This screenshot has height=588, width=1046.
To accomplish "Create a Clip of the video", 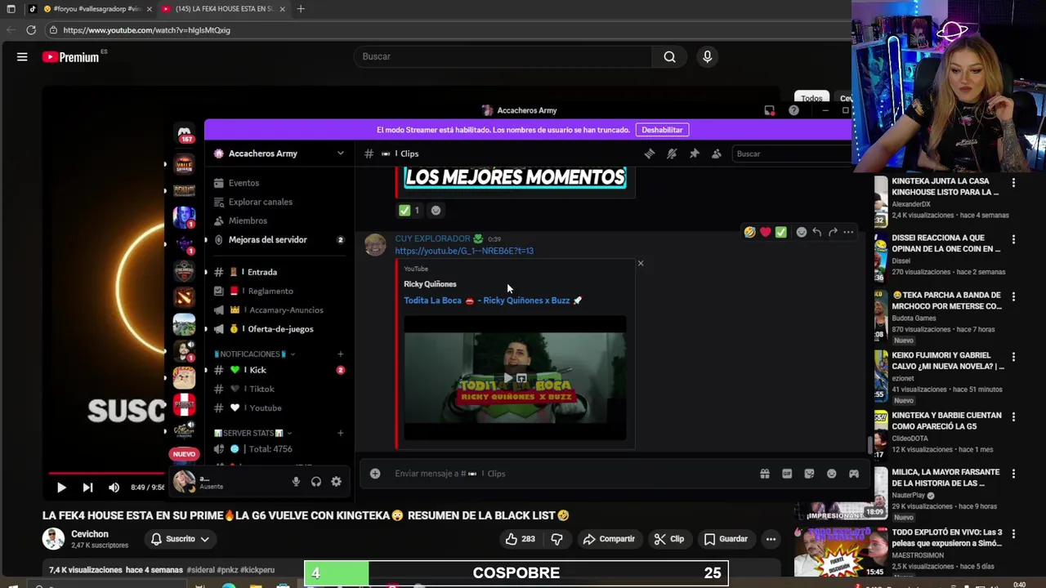I will click(669, 539).
